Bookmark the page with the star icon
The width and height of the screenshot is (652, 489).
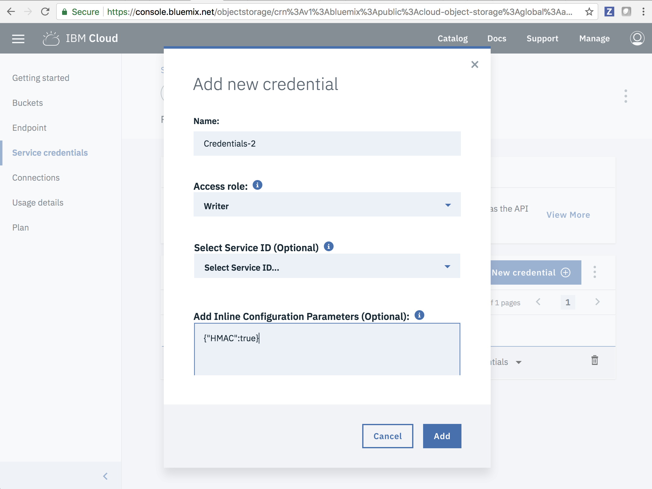point(589,12)
